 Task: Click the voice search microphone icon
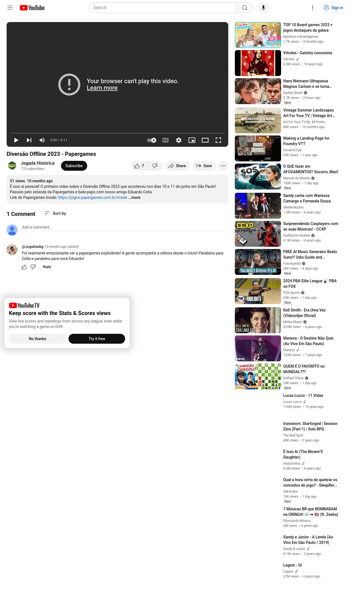[263, 8]
